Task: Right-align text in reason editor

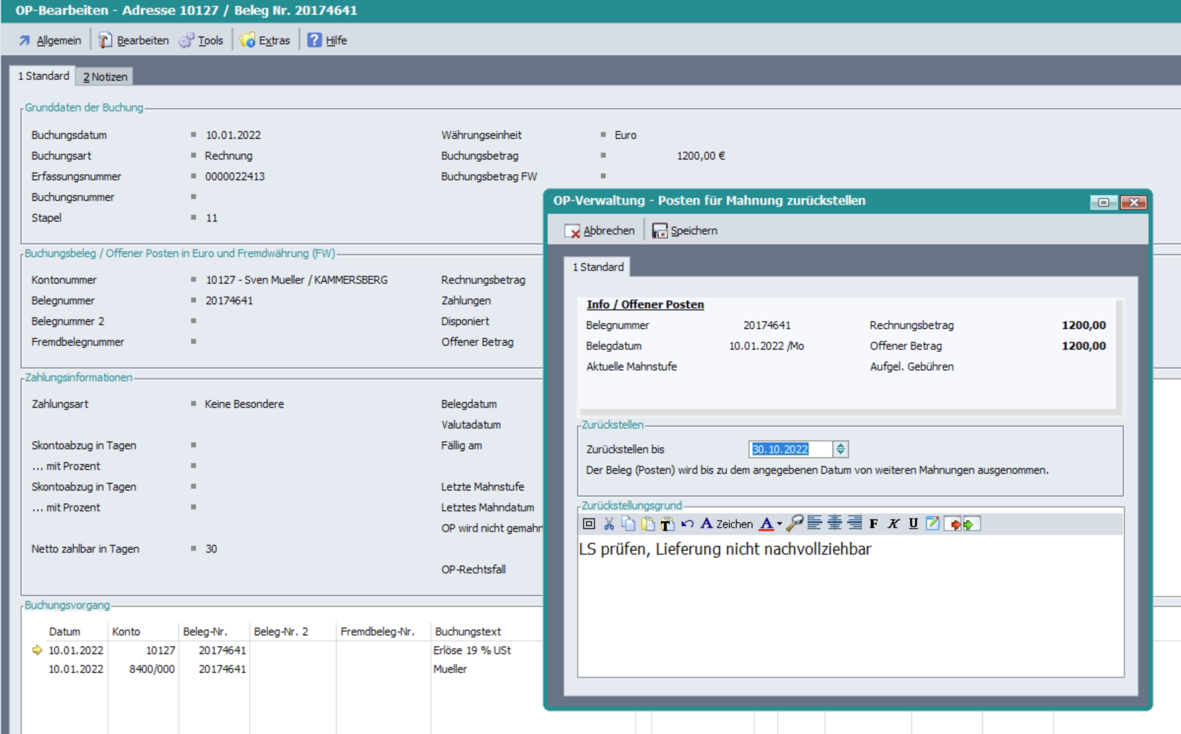Action: click(x=854, y=523)
